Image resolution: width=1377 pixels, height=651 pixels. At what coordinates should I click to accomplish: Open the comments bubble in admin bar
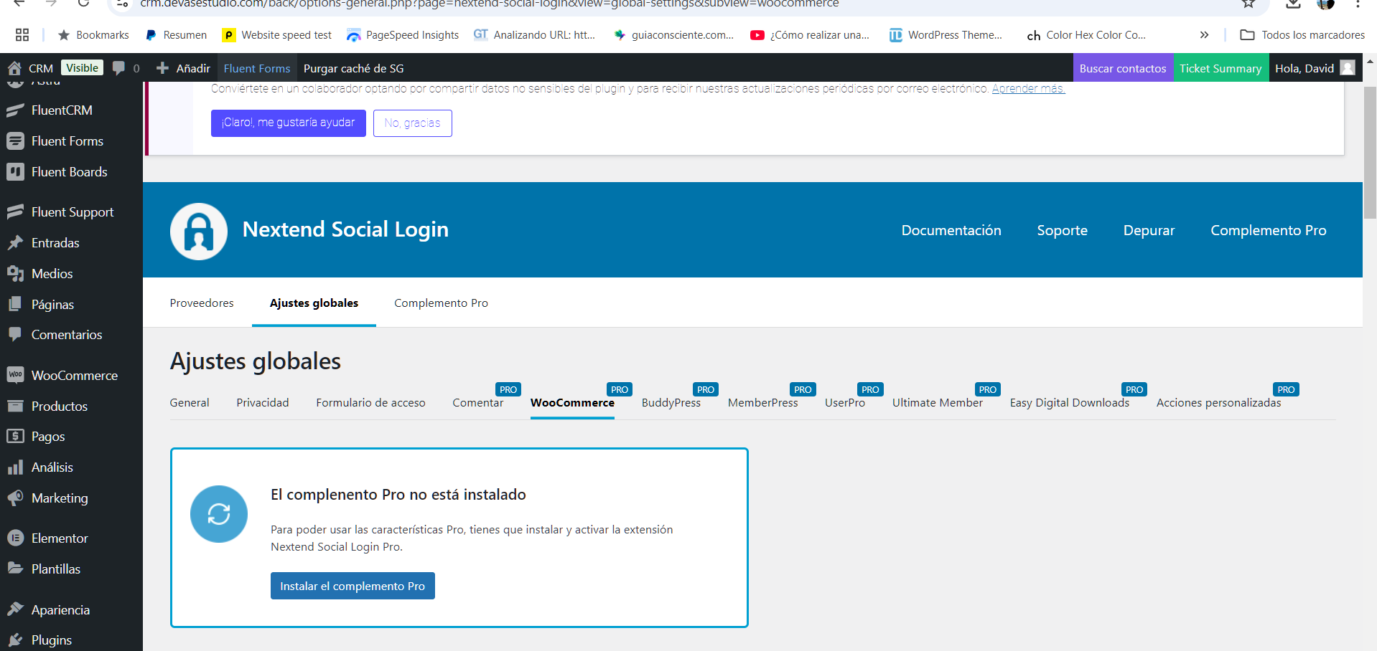(119, 68)
